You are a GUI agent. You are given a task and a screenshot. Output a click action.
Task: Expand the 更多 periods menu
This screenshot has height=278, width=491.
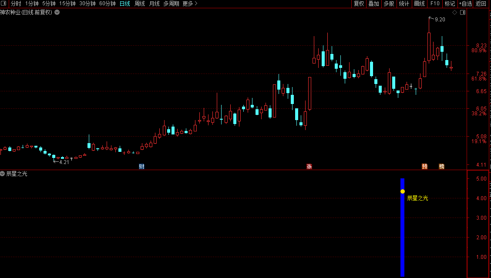tap(190, 4)
